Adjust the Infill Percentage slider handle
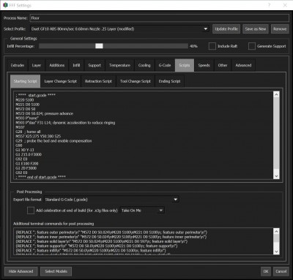293x280 pixels. (99, 46)
